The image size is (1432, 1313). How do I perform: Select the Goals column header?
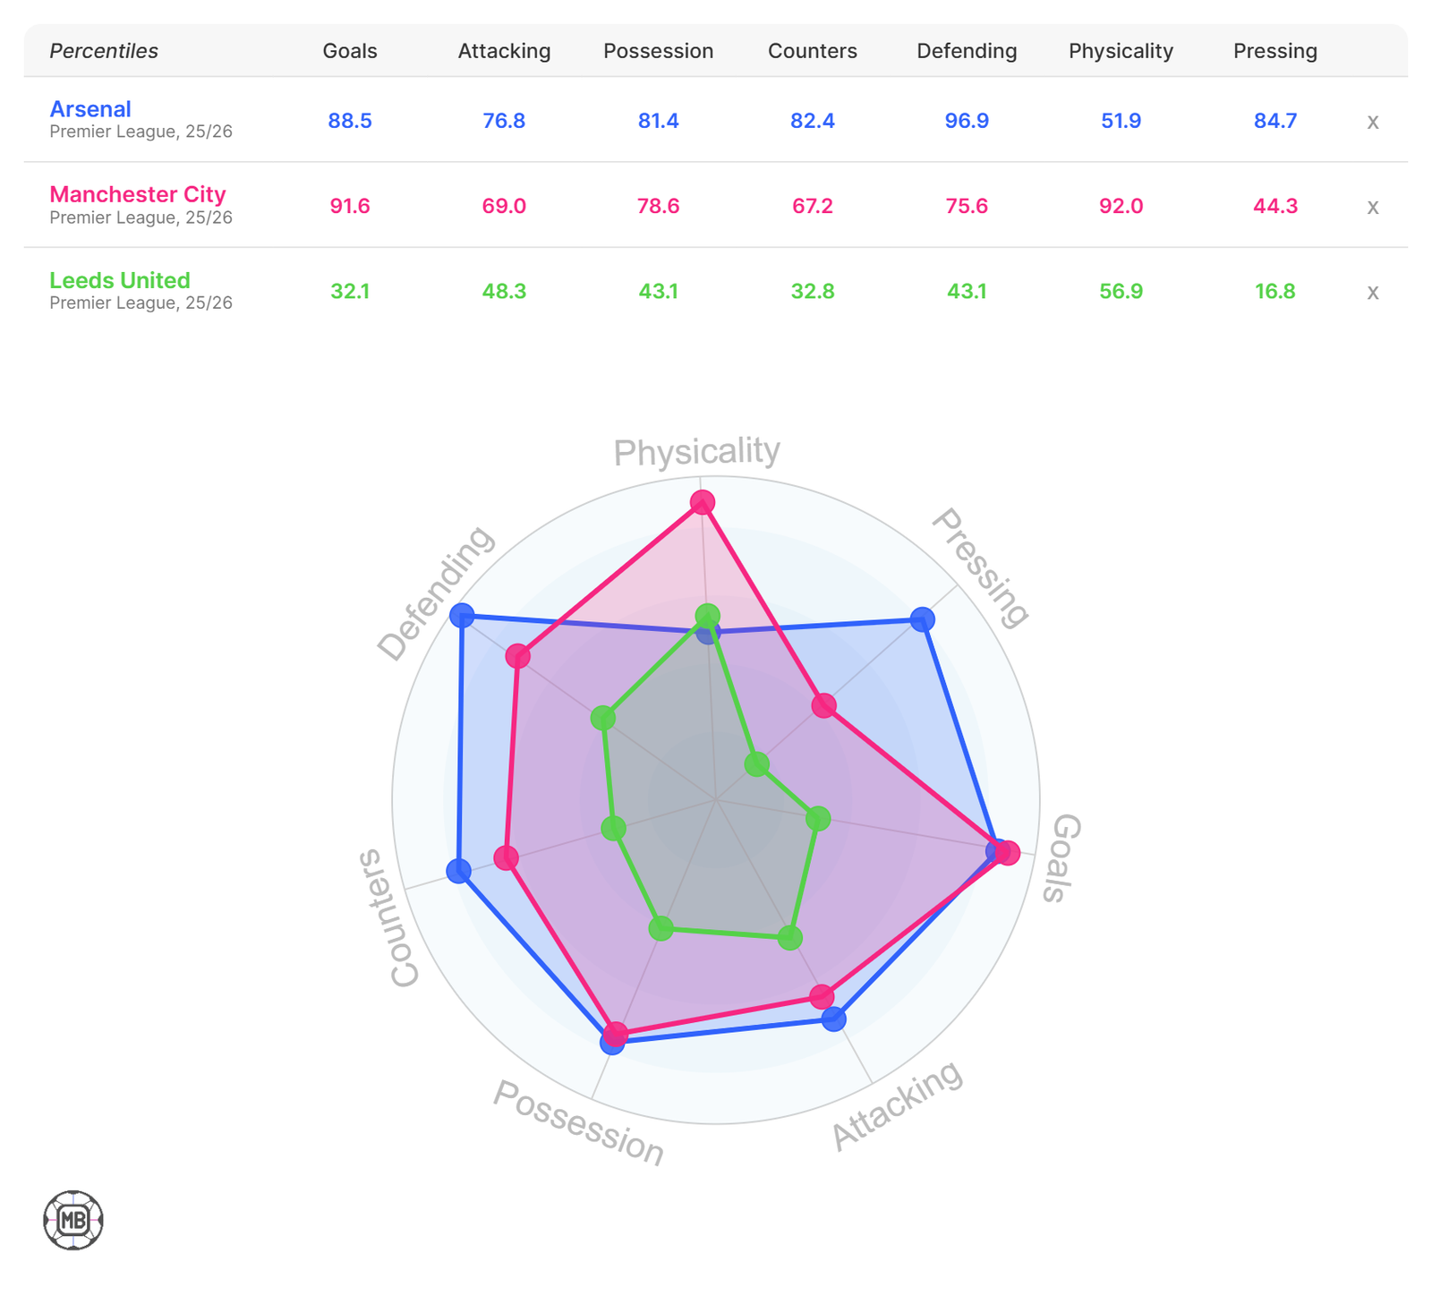pos(350,51)
